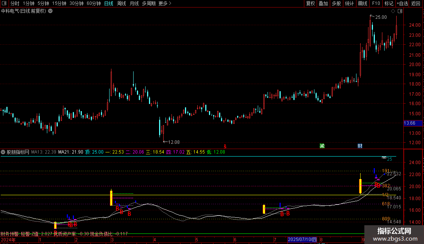Click the blue 财 finance marker
424x244 pixels.
360,146
